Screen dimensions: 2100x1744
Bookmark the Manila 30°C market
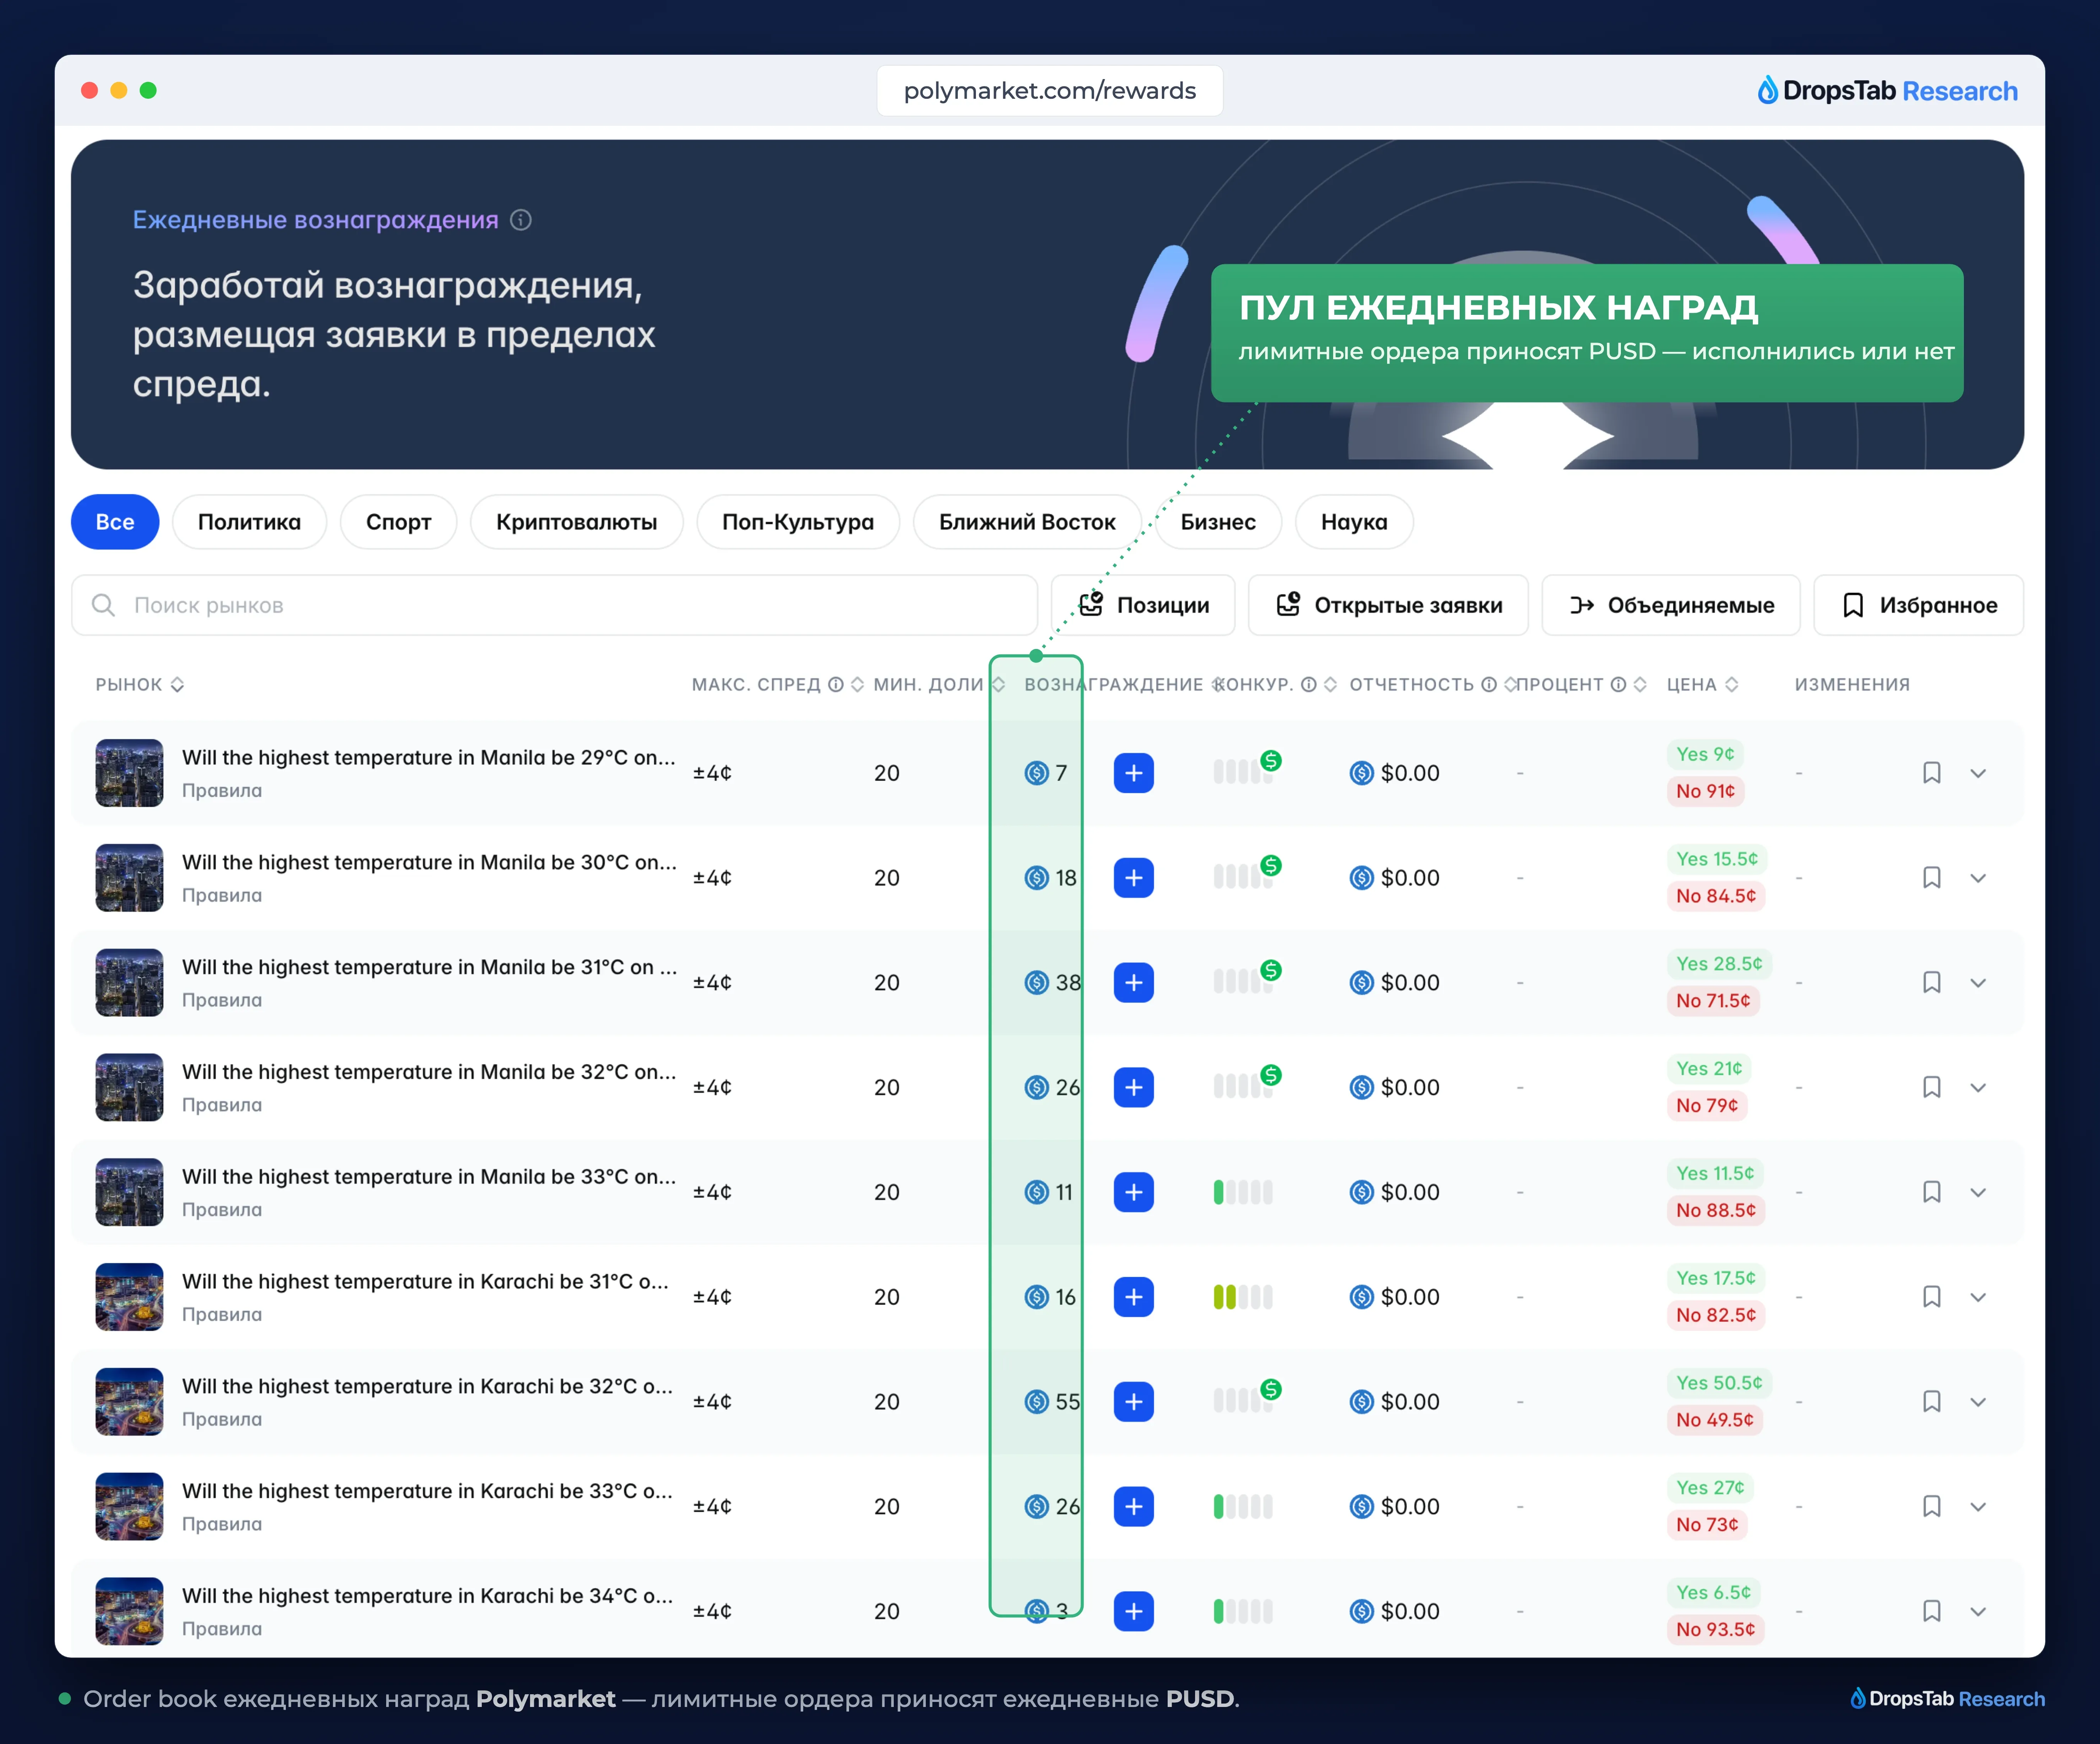point(1932,878)
